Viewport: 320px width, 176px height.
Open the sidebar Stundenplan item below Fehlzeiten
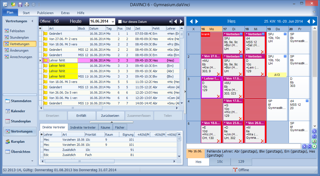[x=19, y=37]
